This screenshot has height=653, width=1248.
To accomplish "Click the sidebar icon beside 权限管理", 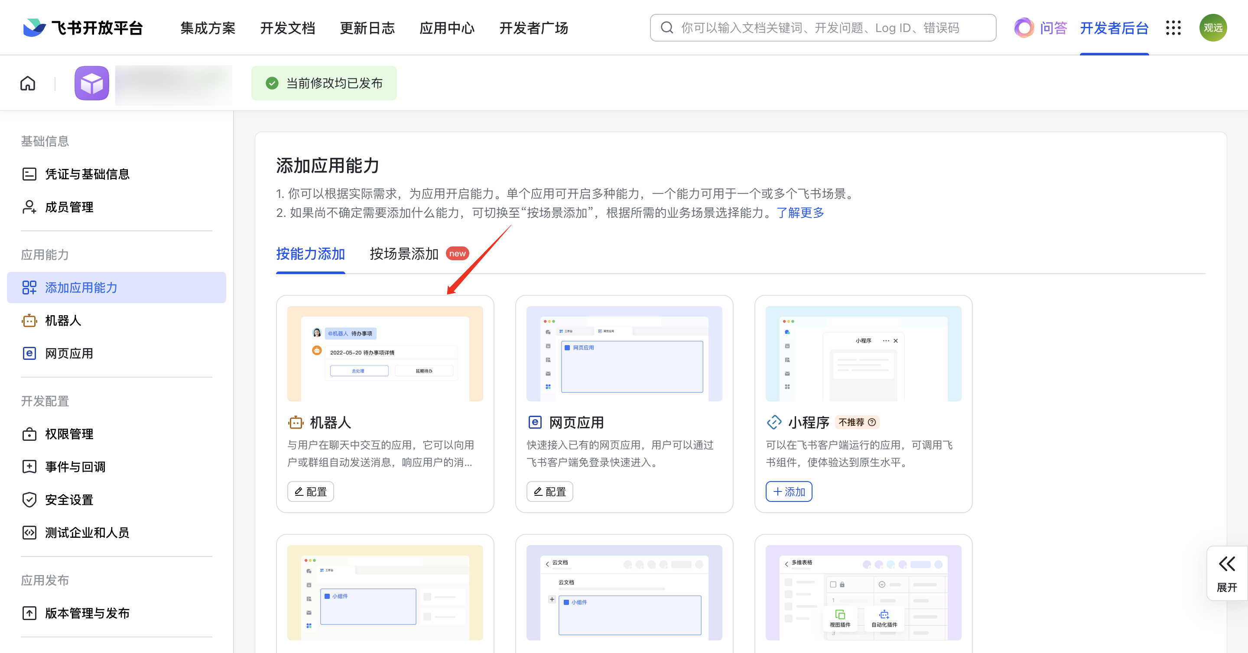I will [x=29, y=434].
